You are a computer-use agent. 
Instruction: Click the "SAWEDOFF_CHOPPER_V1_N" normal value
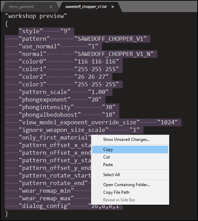coord(114,54)
